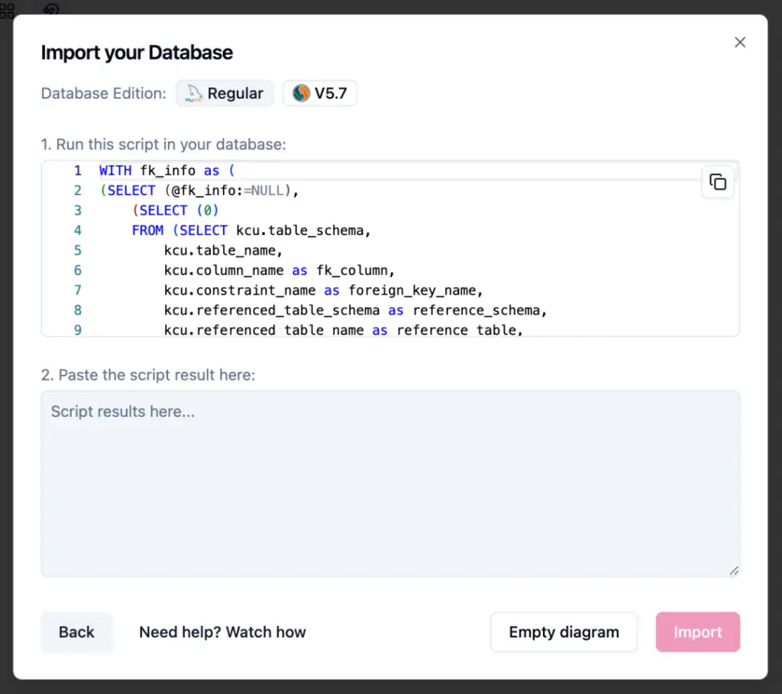This screenshot has height=694, width=782.
Task: Click line number 8 in the script editor
Action: coord(77,310)
